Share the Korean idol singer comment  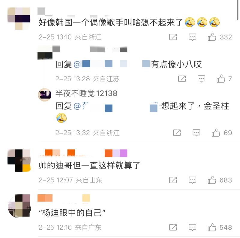(x=173, y=37)
